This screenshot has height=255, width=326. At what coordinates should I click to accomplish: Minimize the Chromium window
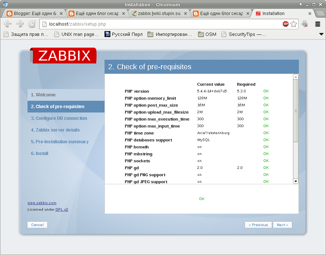click(x=307, y=4)
